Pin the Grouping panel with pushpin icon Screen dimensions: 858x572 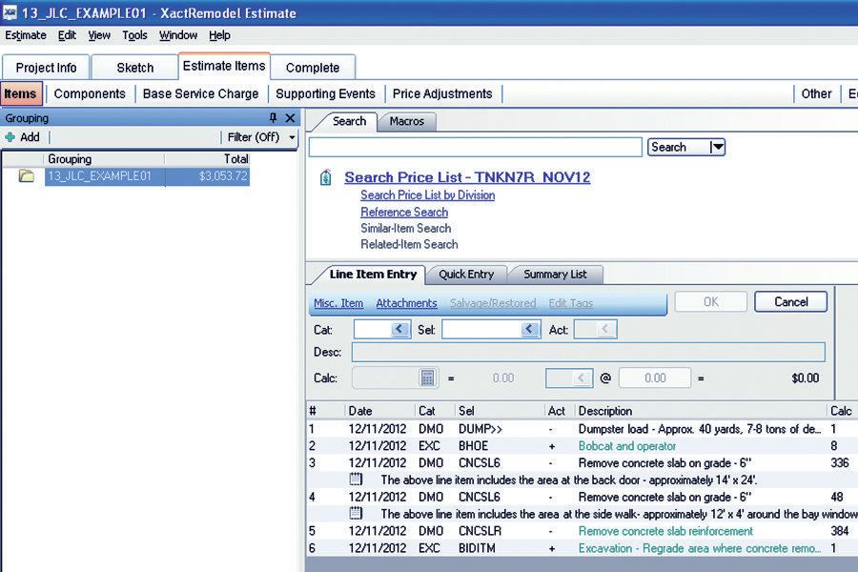[x=274, y=118]
